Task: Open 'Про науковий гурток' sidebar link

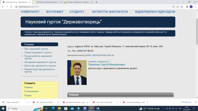Action: coord(36,49)
